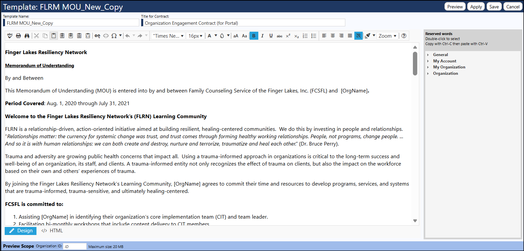Screen dimensions: 524x251
Task: Toggle Underline formatting
Action: point(271,36)
